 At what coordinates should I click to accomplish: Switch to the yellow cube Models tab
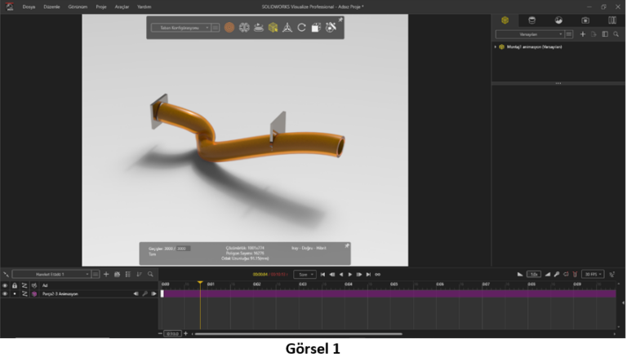tap(505, 20)
